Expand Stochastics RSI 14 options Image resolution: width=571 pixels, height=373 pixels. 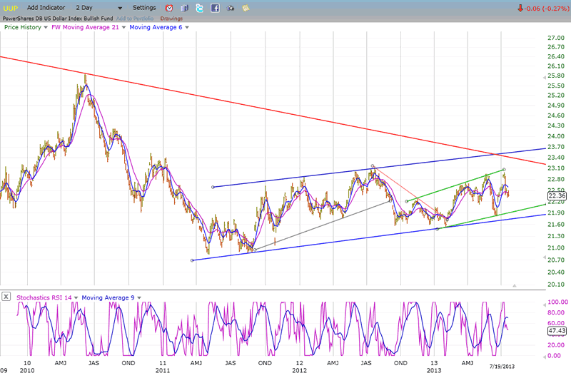(x=74, y=297)
